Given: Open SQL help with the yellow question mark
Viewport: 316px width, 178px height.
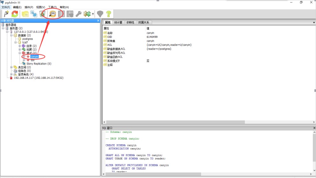Looking at the screenshot, I should pos(109,14).
